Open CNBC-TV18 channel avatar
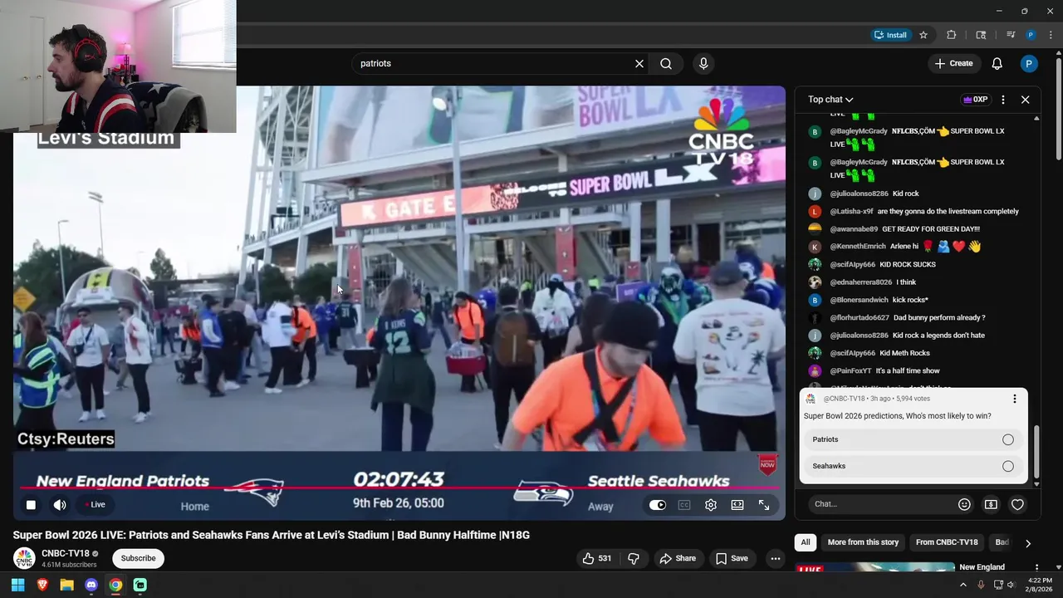 [x=24, y=558]
